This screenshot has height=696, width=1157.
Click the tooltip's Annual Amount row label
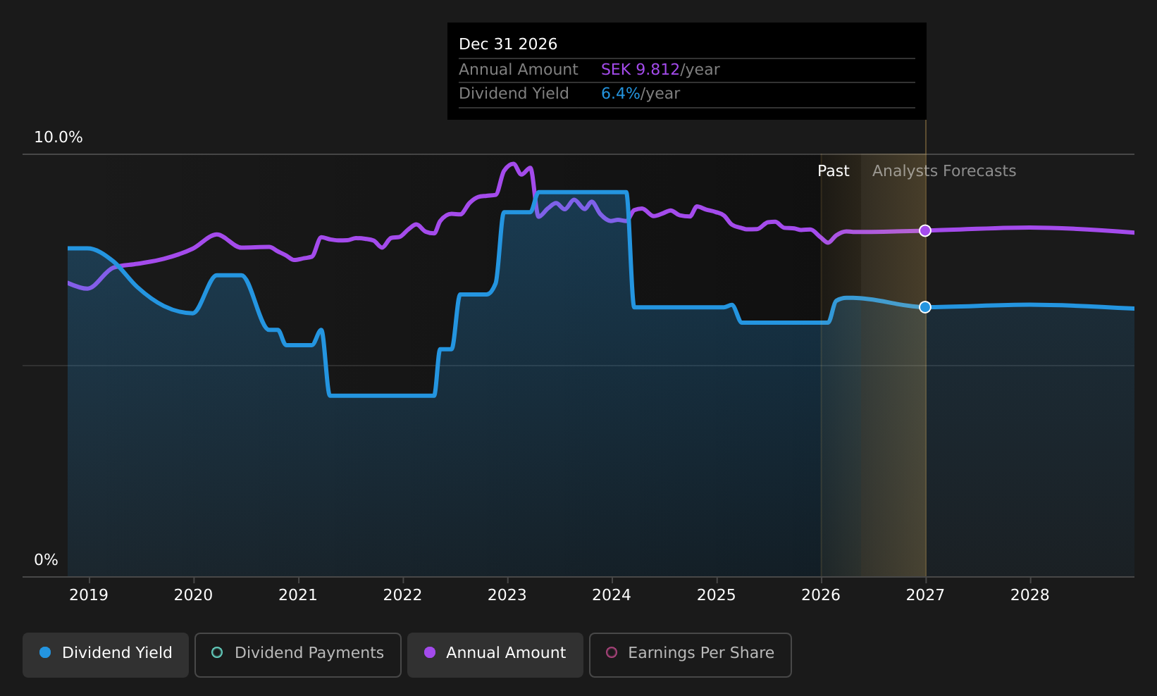[519, 70]
